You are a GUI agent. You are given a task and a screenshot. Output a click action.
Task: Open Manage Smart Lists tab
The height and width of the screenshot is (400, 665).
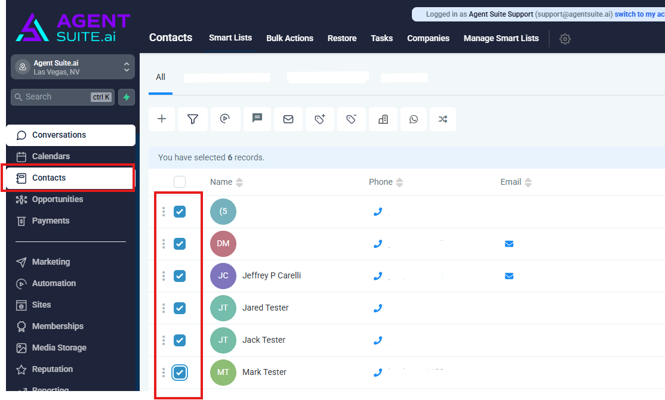(x=501, y=38)
